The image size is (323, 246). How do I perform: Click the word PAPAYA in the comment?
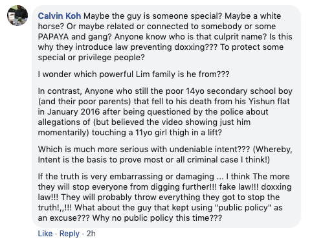point(53,37)
